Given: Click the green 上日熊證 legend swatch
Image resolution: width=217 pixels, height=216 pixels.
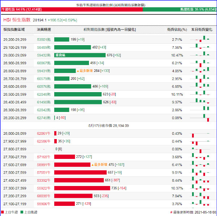Looking at the screenshot, I should (22, 212).
